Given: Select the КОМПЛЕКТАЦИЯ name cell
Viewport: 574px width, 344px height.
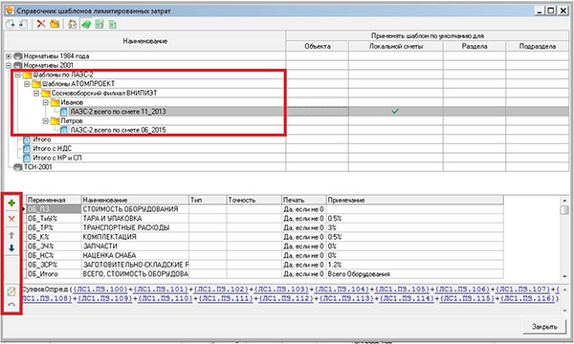Looking at the screenshot, I should tap(135, 237).
